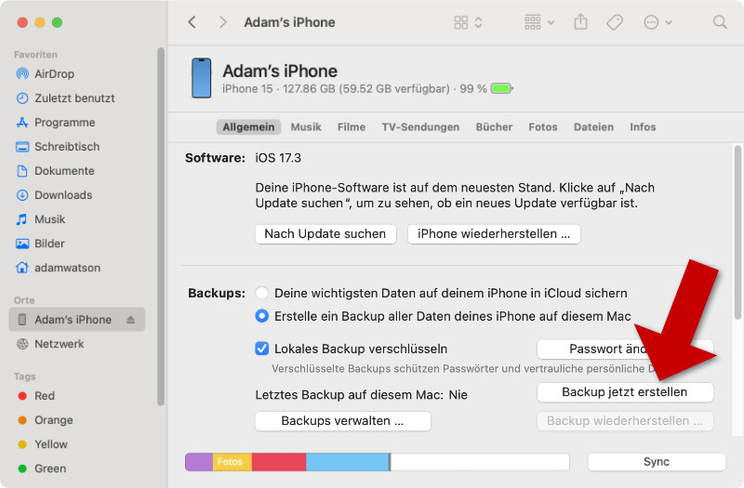Switch to the Filme tab
The image size is (744, 488).
(352, 127)
